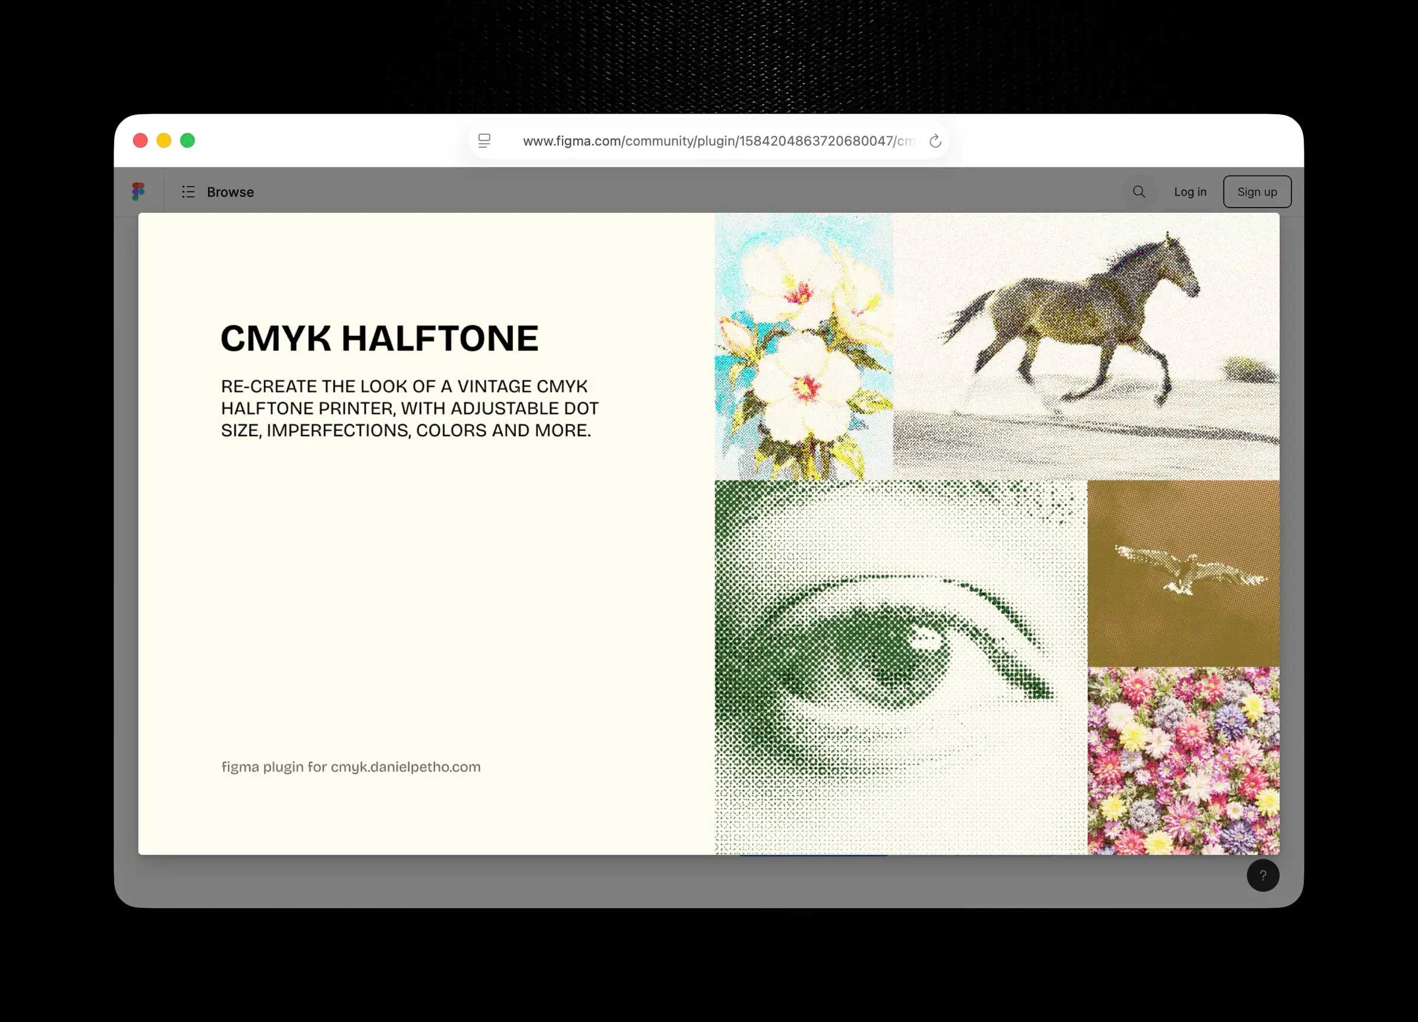The height and width of the screenshot is (1022, 1418).
Task: Maximize the window with the green button
Action: [x=187, y=141]
